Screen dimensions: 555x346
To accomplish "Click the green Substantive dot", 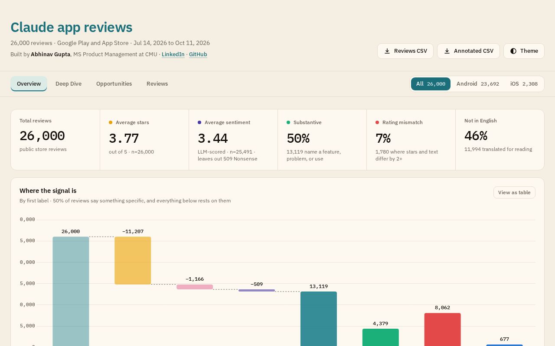I will pyautogui.click(x=288, y=122).
